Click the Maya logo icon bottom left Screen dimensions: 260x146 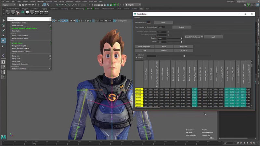click(3, 137)
